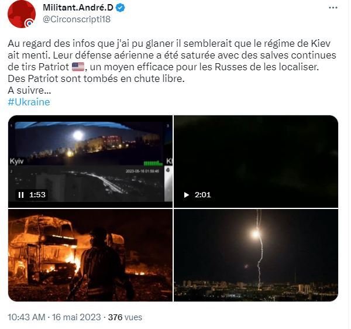Screen dimensions: 351x329
Task: Open the more options ellipsis menu
Action: pos(334,8)
